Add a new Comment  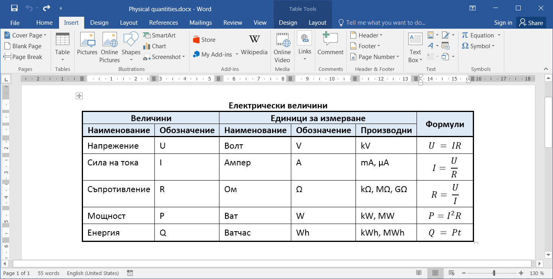(x=330, y=45)
